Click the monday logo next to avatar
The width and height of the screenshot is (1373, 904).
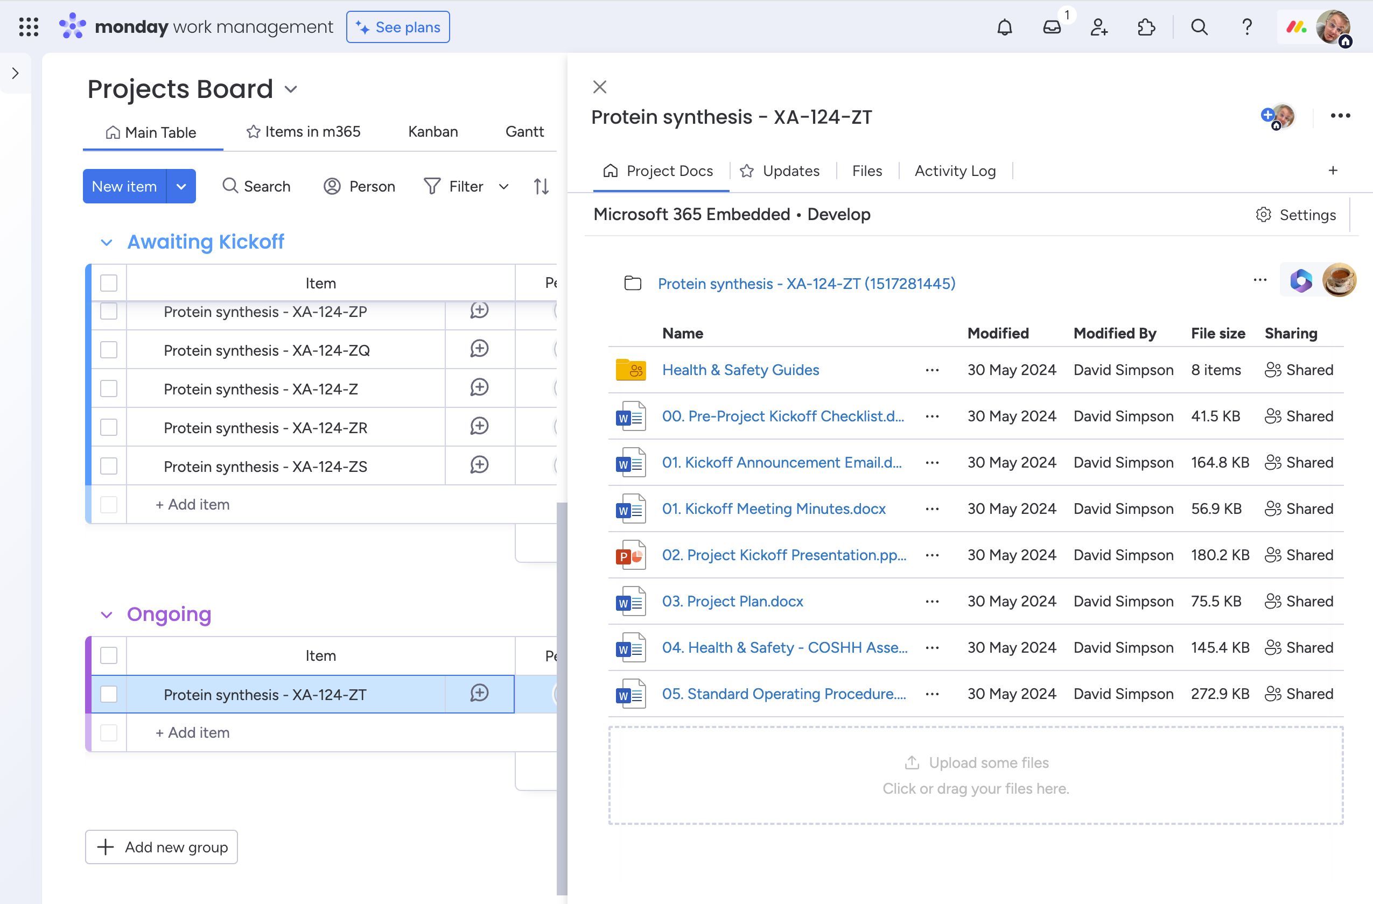(x=1297, y=27)
